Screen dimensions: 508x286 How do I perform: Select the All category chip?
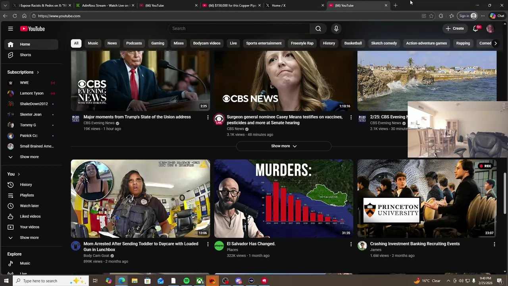(76, 43)
